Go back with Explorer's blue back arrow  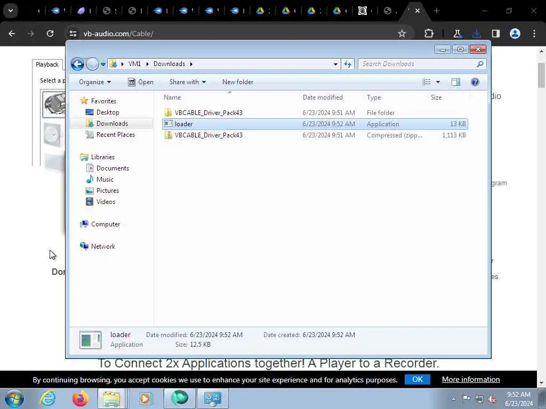pyautogui.click(x=77, y=64)
